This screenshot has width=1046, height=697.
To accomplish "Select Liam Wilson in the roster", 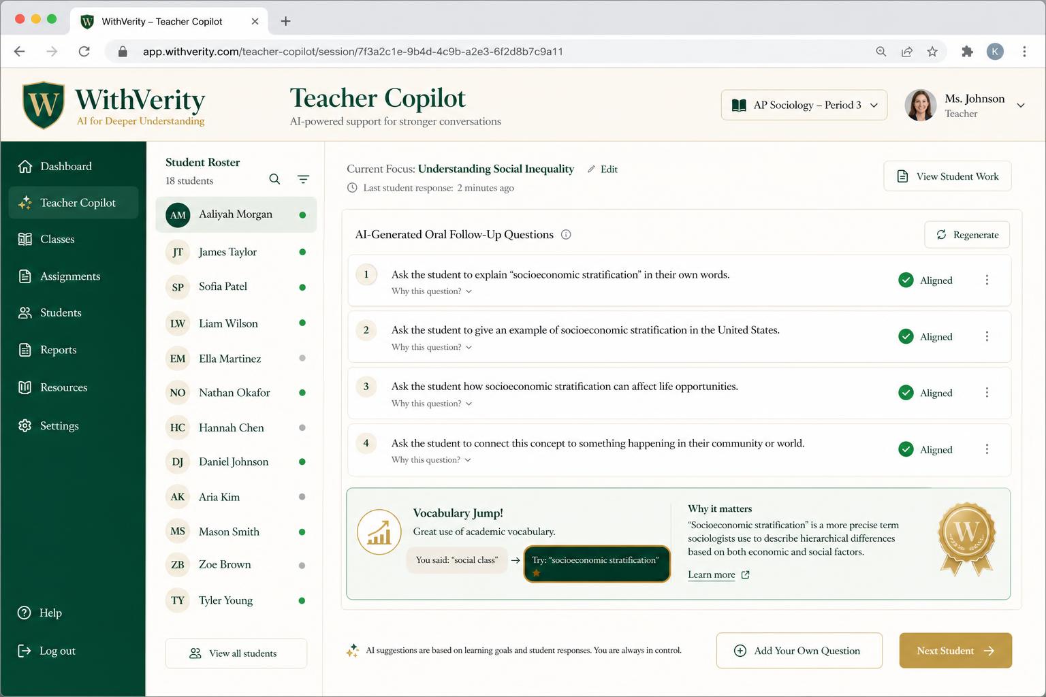I will [x=236, y=323].
